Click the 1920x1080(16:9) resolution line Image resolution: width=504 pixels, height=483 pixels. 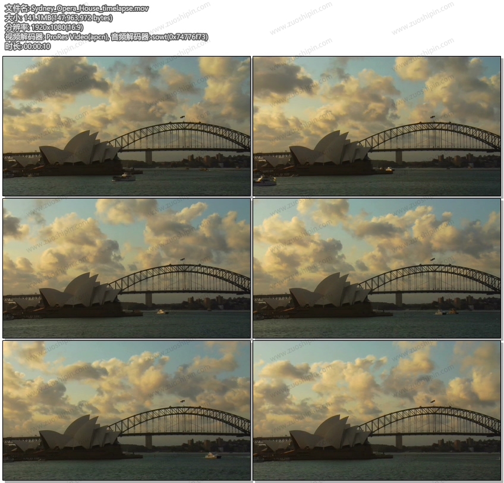44,27
